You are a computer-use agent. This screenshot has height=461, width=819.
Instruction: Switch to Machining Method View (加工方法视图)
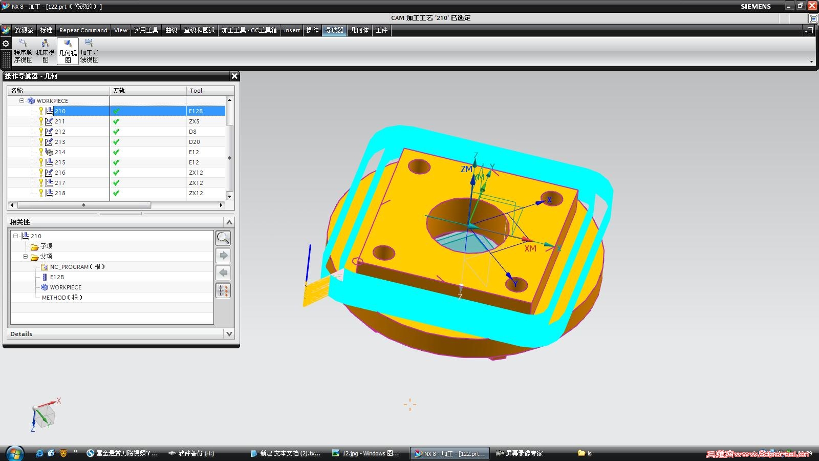(89, 51)
